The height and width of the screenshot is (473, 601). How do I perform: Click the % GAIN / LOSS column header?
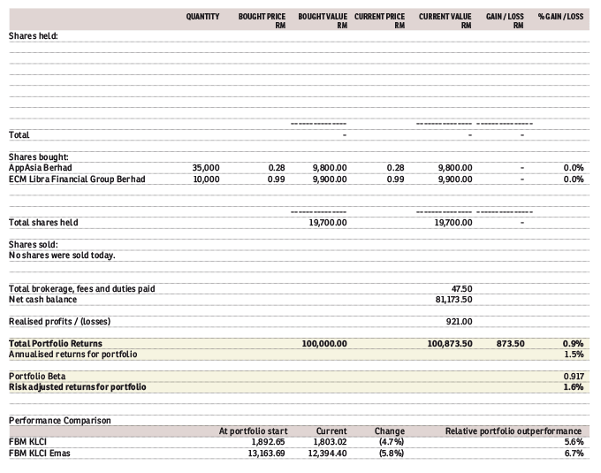pos(560,17)
